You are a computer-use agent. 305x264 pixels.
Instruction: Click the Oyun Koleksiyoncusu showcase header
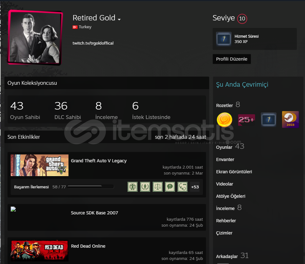pyautogui.click(x=106, y=83)
